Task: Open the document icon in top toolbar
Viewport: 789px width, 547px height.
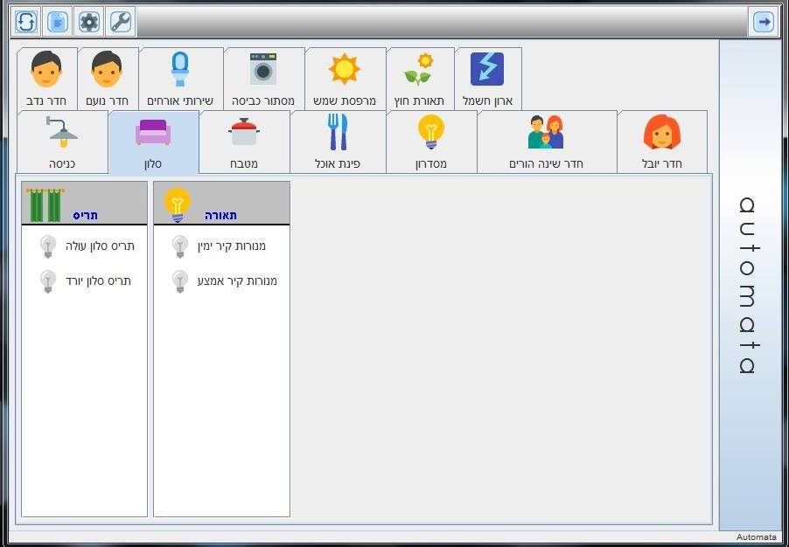Action: click(58, 22)
